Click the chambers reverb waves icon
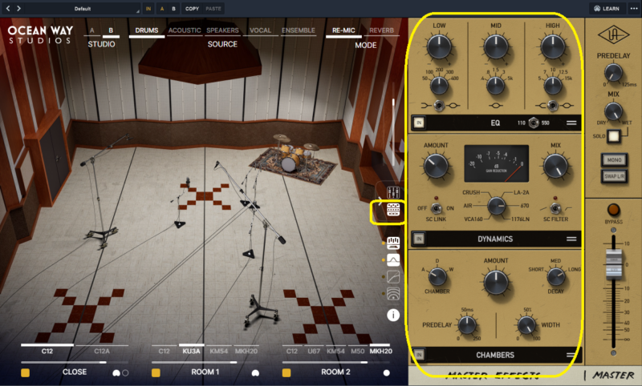This screenshot has width=642, height=386. coord(393,293)
